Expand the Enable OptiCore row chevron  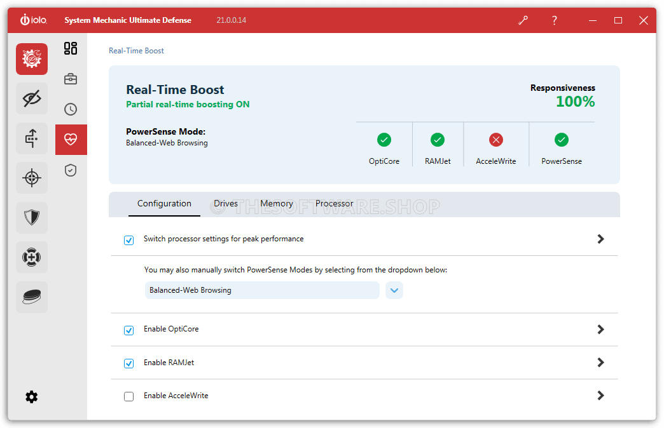(600, 329)
